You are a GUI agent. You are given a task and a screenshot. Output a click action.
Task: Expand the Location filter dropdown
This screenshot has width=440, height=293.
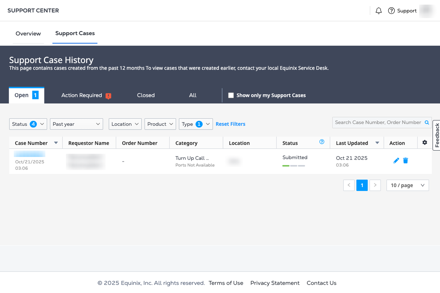(125, 124)
